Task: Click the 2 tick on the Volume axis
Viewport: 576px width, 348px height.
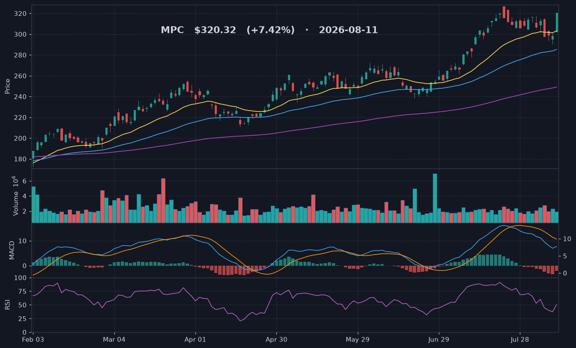Action: [x=25, y=211]
